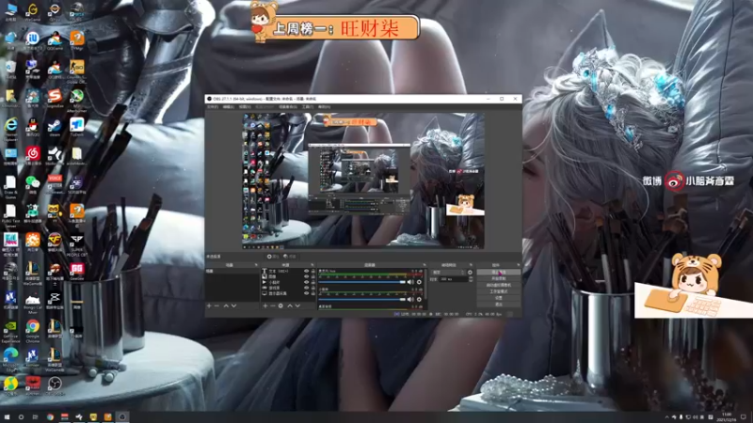Move the source up in the Sources panel

[290, 306]
